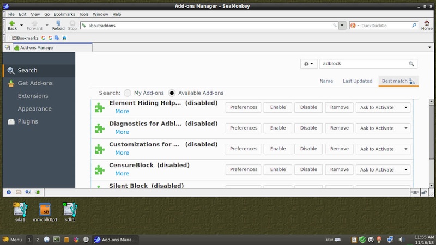Viewport: 436px width, 245px height.
Task: Sort results by Name
Action: (x=326, y=81)
